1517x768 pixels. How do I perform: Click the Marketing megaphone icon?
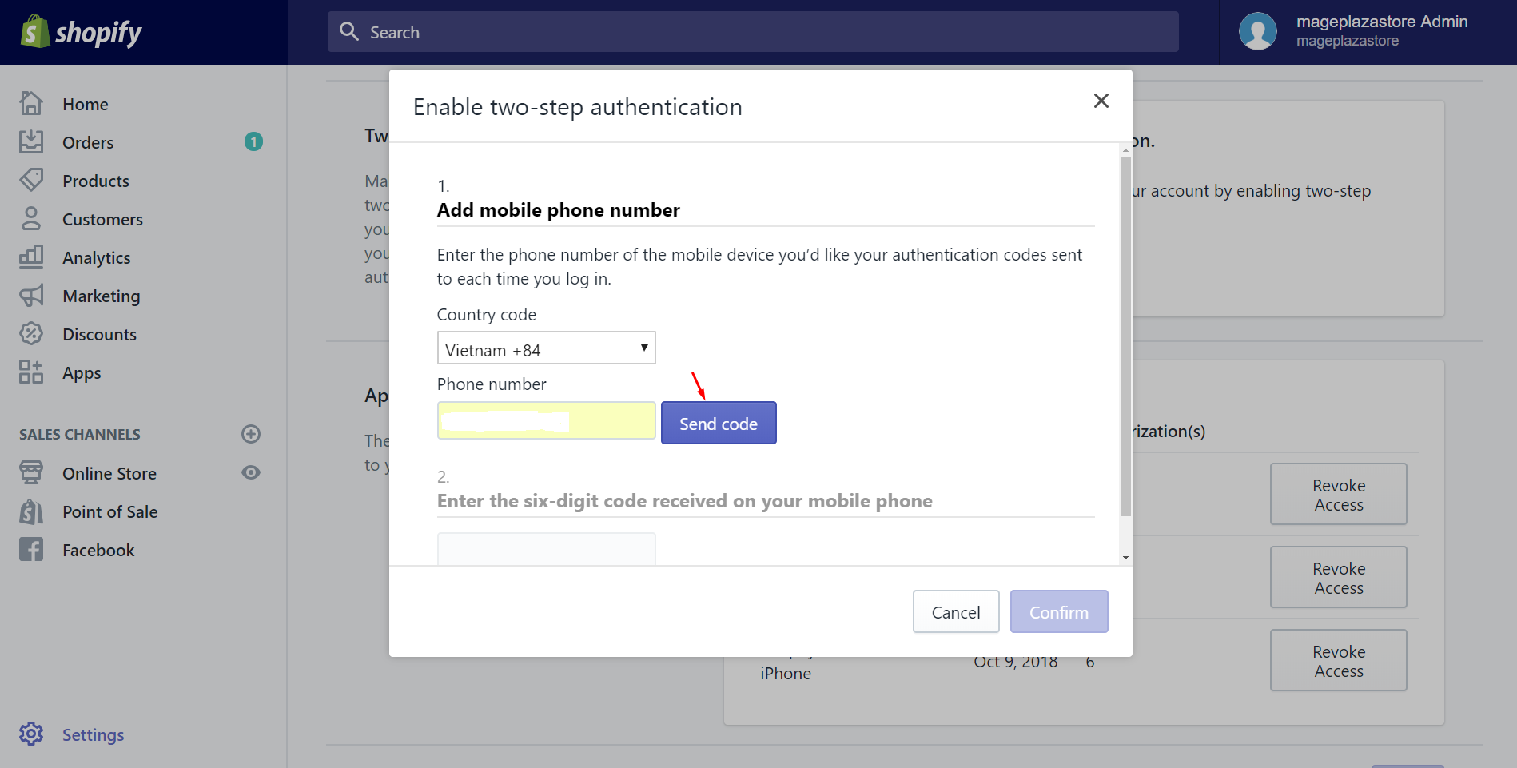pos(31,295)
